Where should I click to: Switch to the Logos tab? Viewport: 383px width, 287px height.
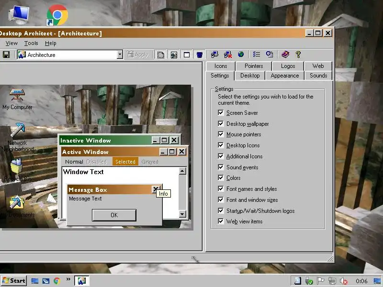click(x=288, y=66)
